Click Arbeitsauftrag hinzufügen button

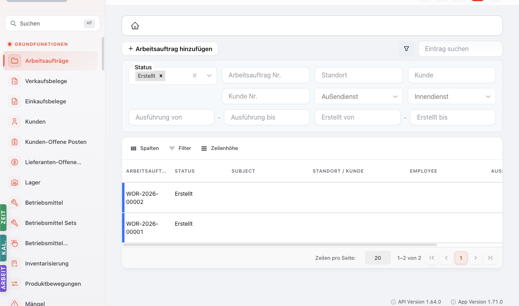pos(170,49)
